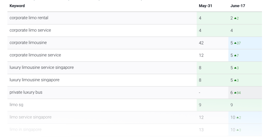Click the up arrow next to private luxury bus's 94
Viewport: 268px width, 138px height.
click(235, 93)
